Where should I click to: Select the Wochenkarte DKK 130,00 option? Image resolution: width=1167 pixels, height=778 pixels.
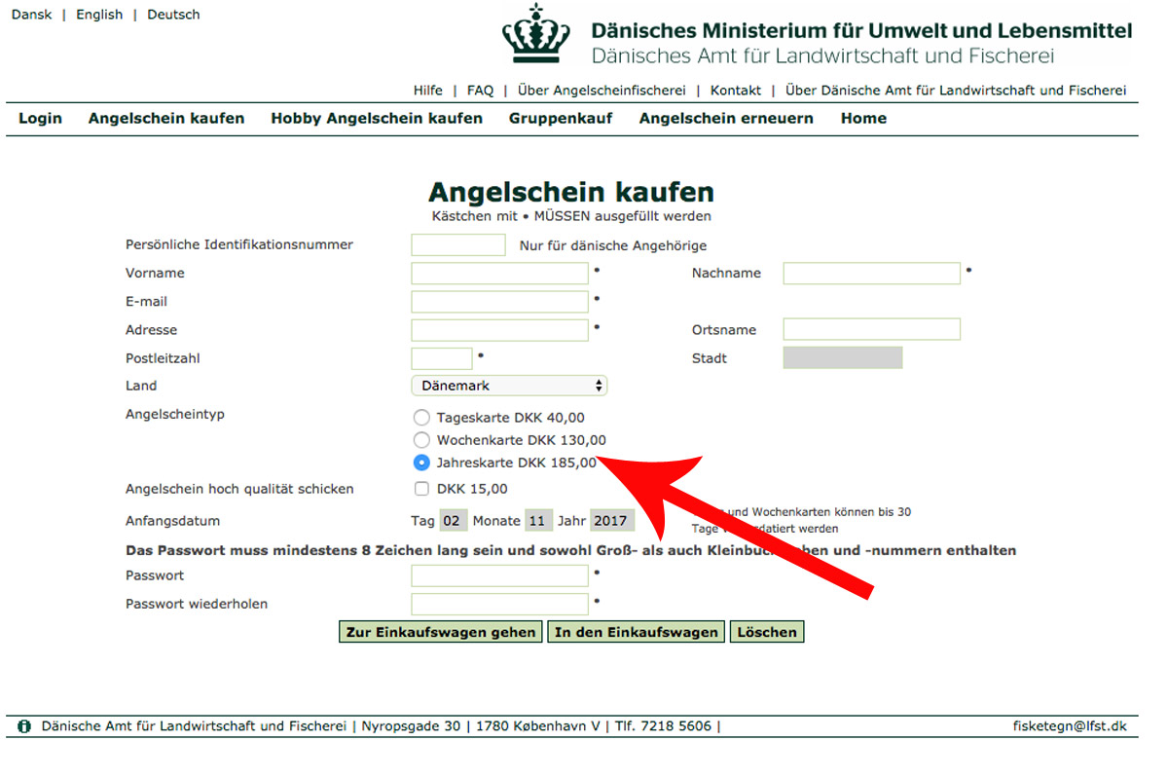point(421,440)
